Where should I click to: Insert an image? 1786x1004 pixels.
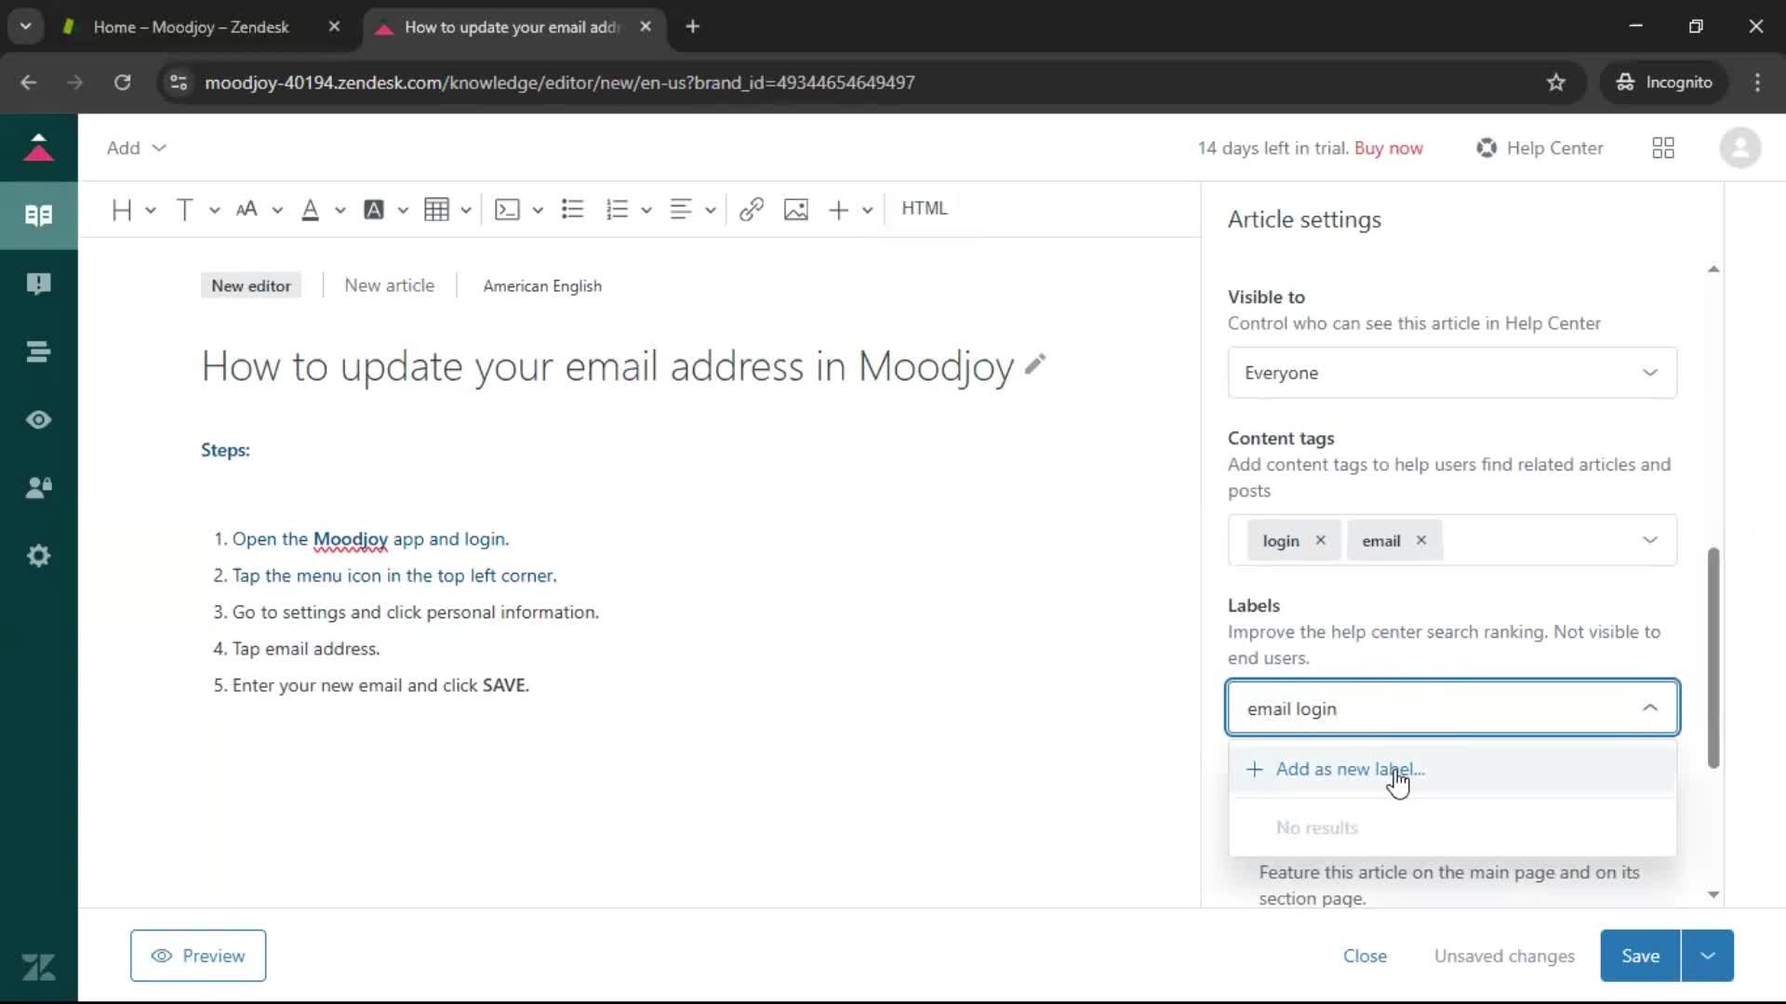point(796,209)
